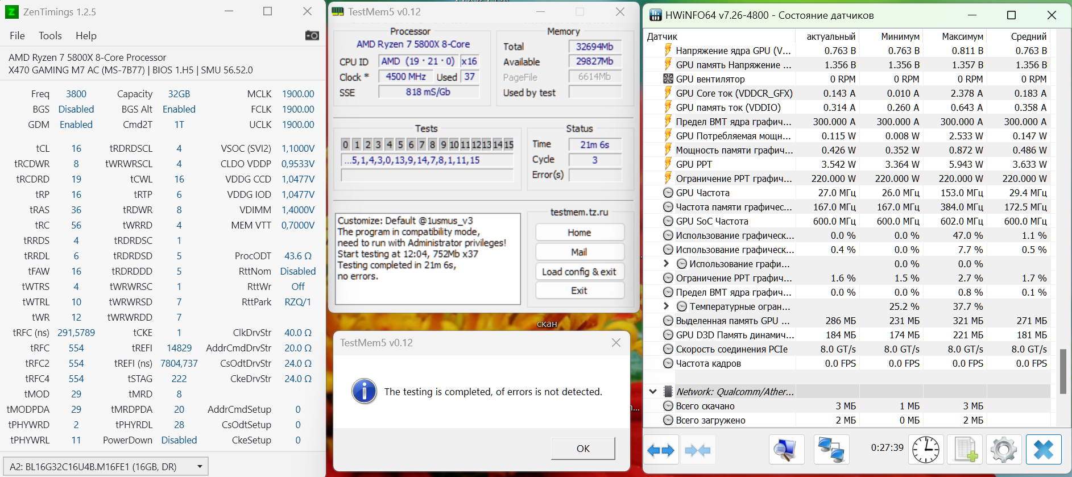Start logging with sheet-plus icon
The height and width of the screenshot is (477, 1072).
tap(965, 450)
